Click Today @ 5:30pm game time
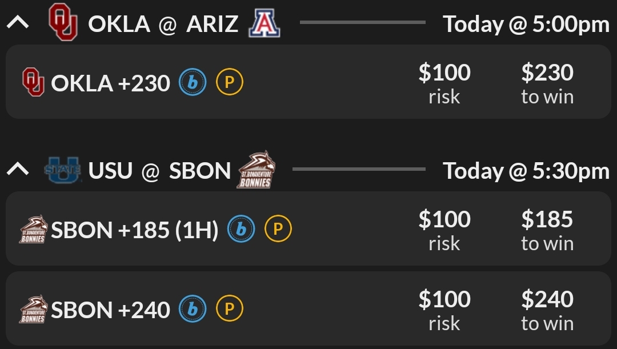This screenshot has width=617, height=349. point(526,170)
